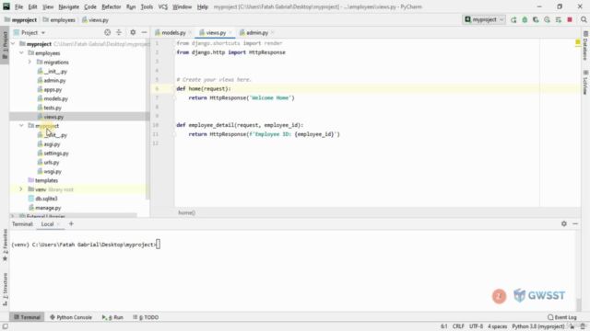Change the CRLF line separator
590x331 pixels.
(458, 326)
